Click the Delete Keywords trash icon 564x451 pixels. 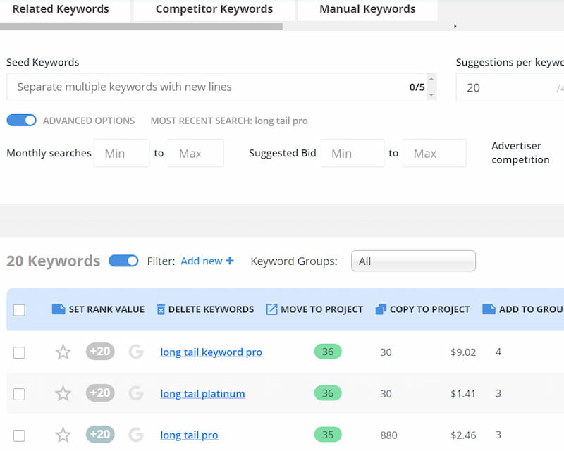pos(161,309)
